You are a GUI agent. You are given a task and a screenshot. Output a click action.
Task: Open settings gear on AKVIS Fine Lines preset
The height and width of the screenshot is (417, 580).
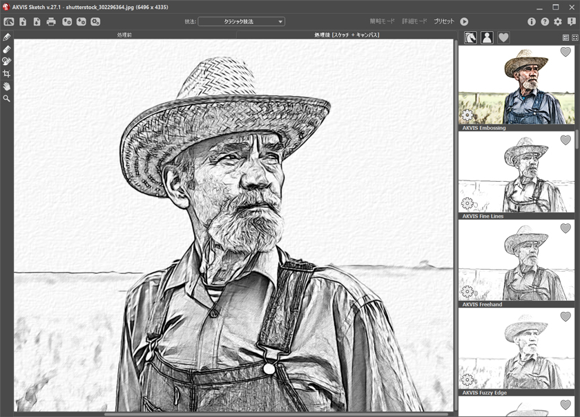467,203
